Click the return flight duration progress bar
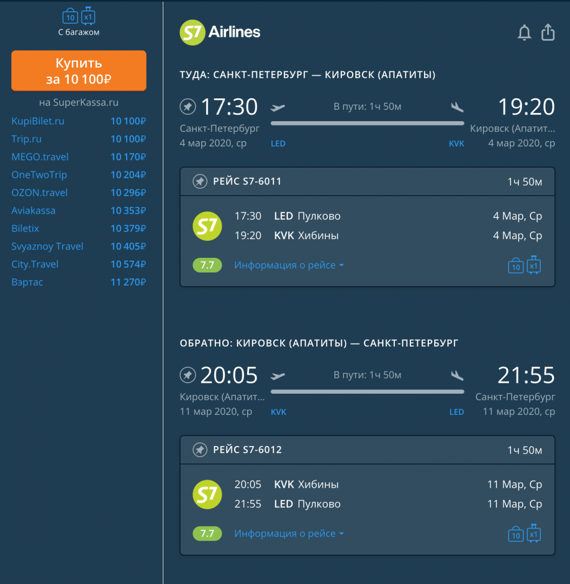Screen dimensions: 570x584 click(x=367, y=391)
